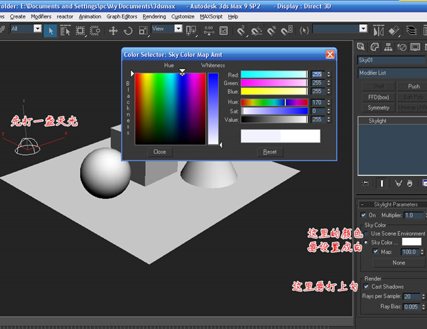Open the Modifier List dropdown
The height and width of the screenshot is (329, 427).
click(x=392, y=73)
